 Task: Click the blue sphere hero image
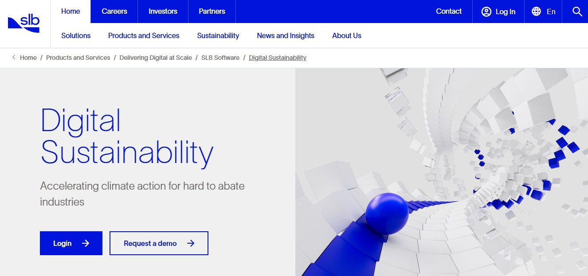[387, 214]
